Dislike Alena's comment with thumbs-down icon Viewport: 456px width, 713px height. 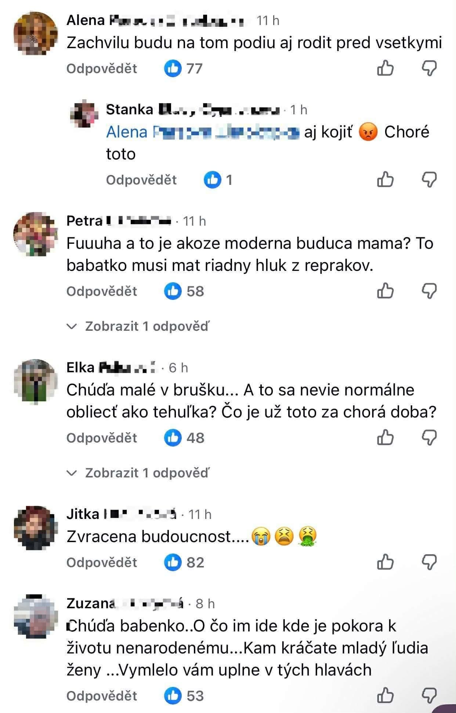click(429, 68)
